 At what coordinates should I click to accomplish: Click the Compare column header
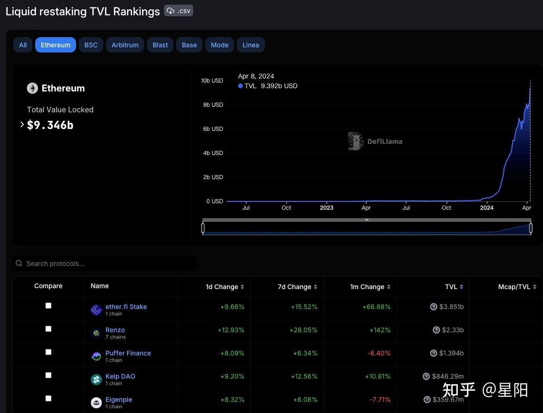click(48, 286)
